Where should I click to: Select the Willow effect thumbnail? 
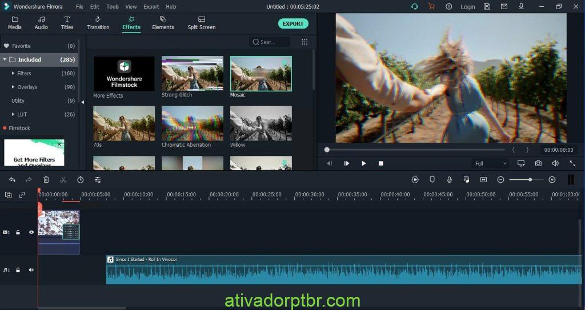261,123
